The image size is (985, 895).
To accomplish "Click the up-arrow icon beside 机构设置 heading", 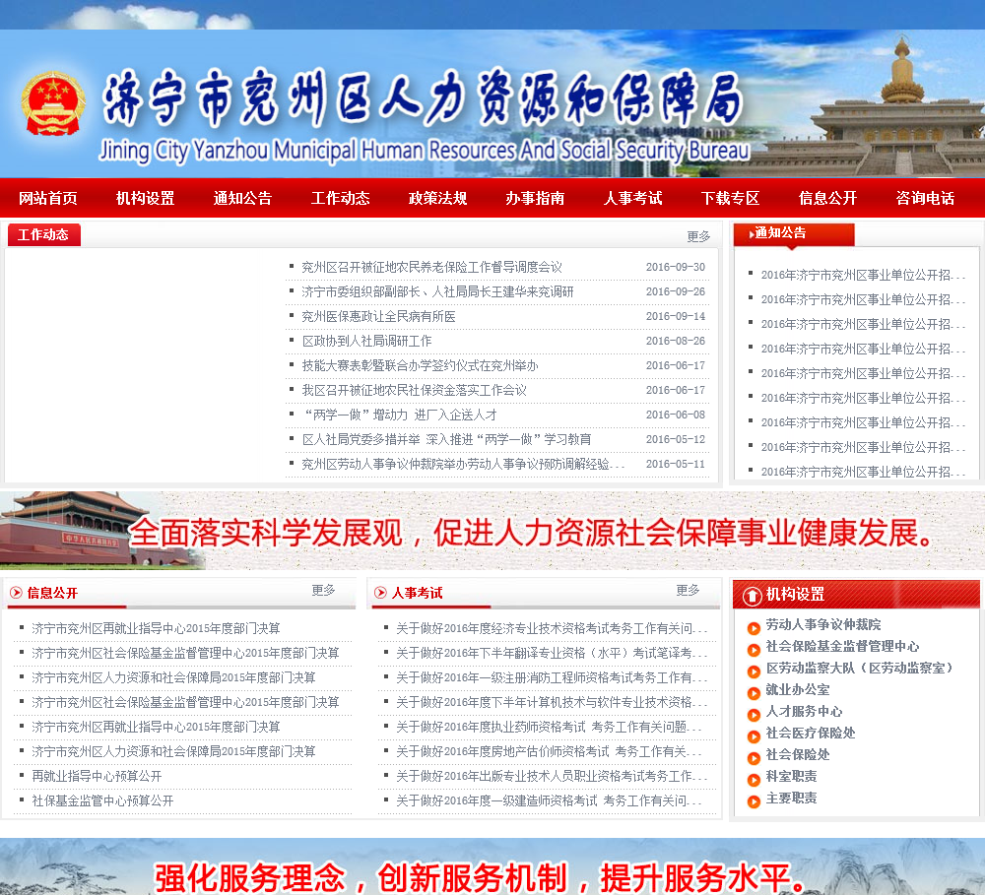I will (x=752, y=595).
